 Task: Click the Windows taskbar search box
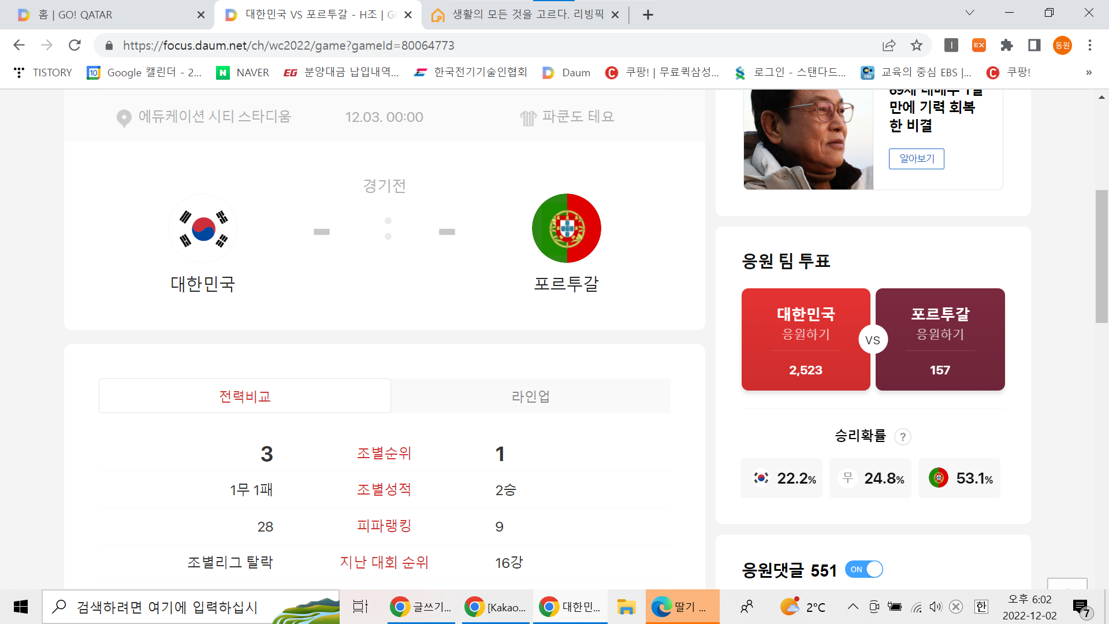[168, 607]
